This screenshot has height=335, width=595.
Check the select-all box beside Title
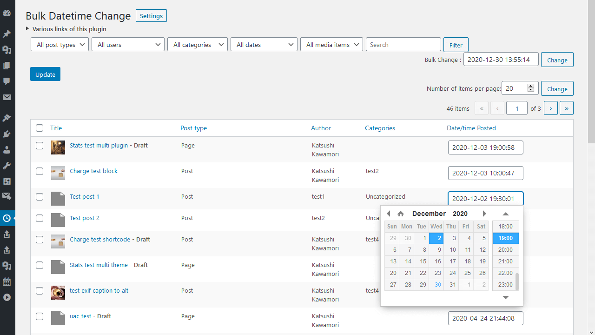pos(40,128)
